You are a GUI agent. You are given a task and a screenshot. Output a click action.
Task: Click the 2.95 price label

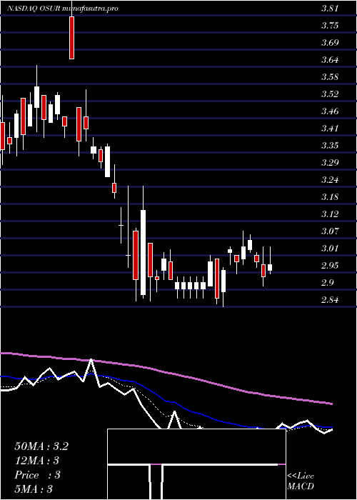(330, 266)
